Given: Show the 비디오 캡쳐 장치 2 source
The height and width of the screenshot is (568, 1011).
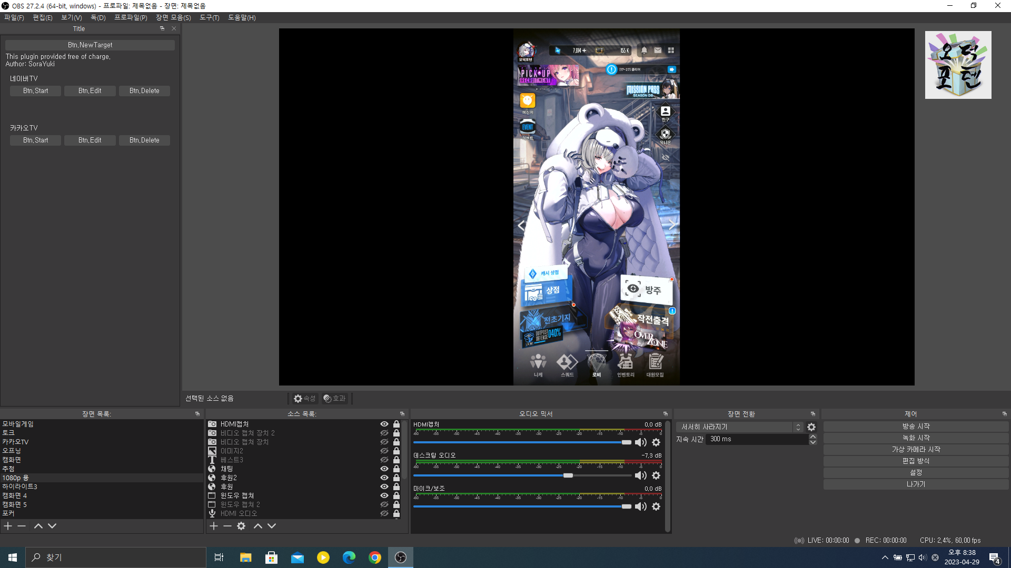Looking at the screenshot, I should [x=384, y=433].
